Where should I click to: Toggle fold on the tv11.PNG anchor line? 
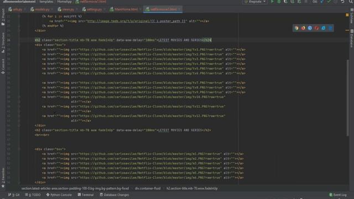pos(19,107)
